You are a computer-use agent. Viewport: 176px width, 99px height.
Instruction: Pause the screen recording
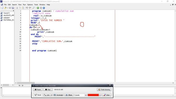coord(38,90)
